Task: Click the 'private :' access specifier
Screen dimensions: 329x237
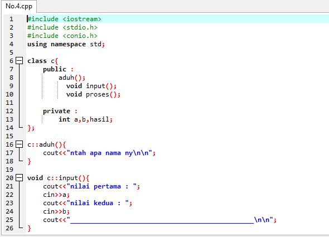Action: [60, 111]
